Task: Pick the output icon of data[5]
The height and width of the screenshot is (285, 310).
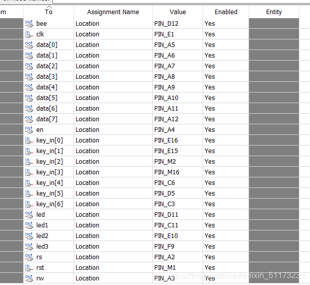Action: pos(29,98)
